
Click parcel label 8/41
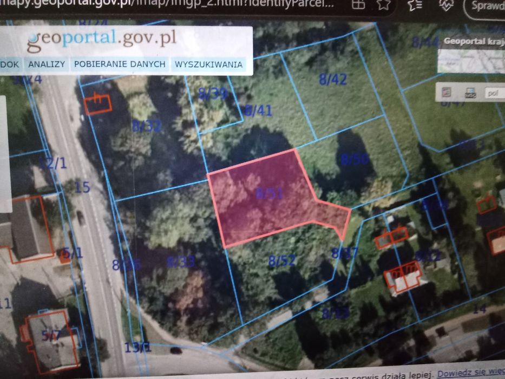(x=258, y=110)
